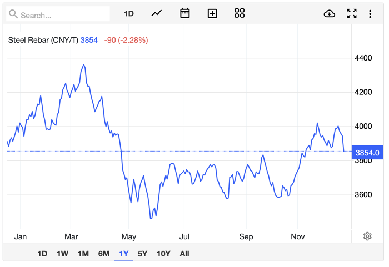Click the Jan x-axis label
This screenshot has height=267, width=389.
click(21, 237)
